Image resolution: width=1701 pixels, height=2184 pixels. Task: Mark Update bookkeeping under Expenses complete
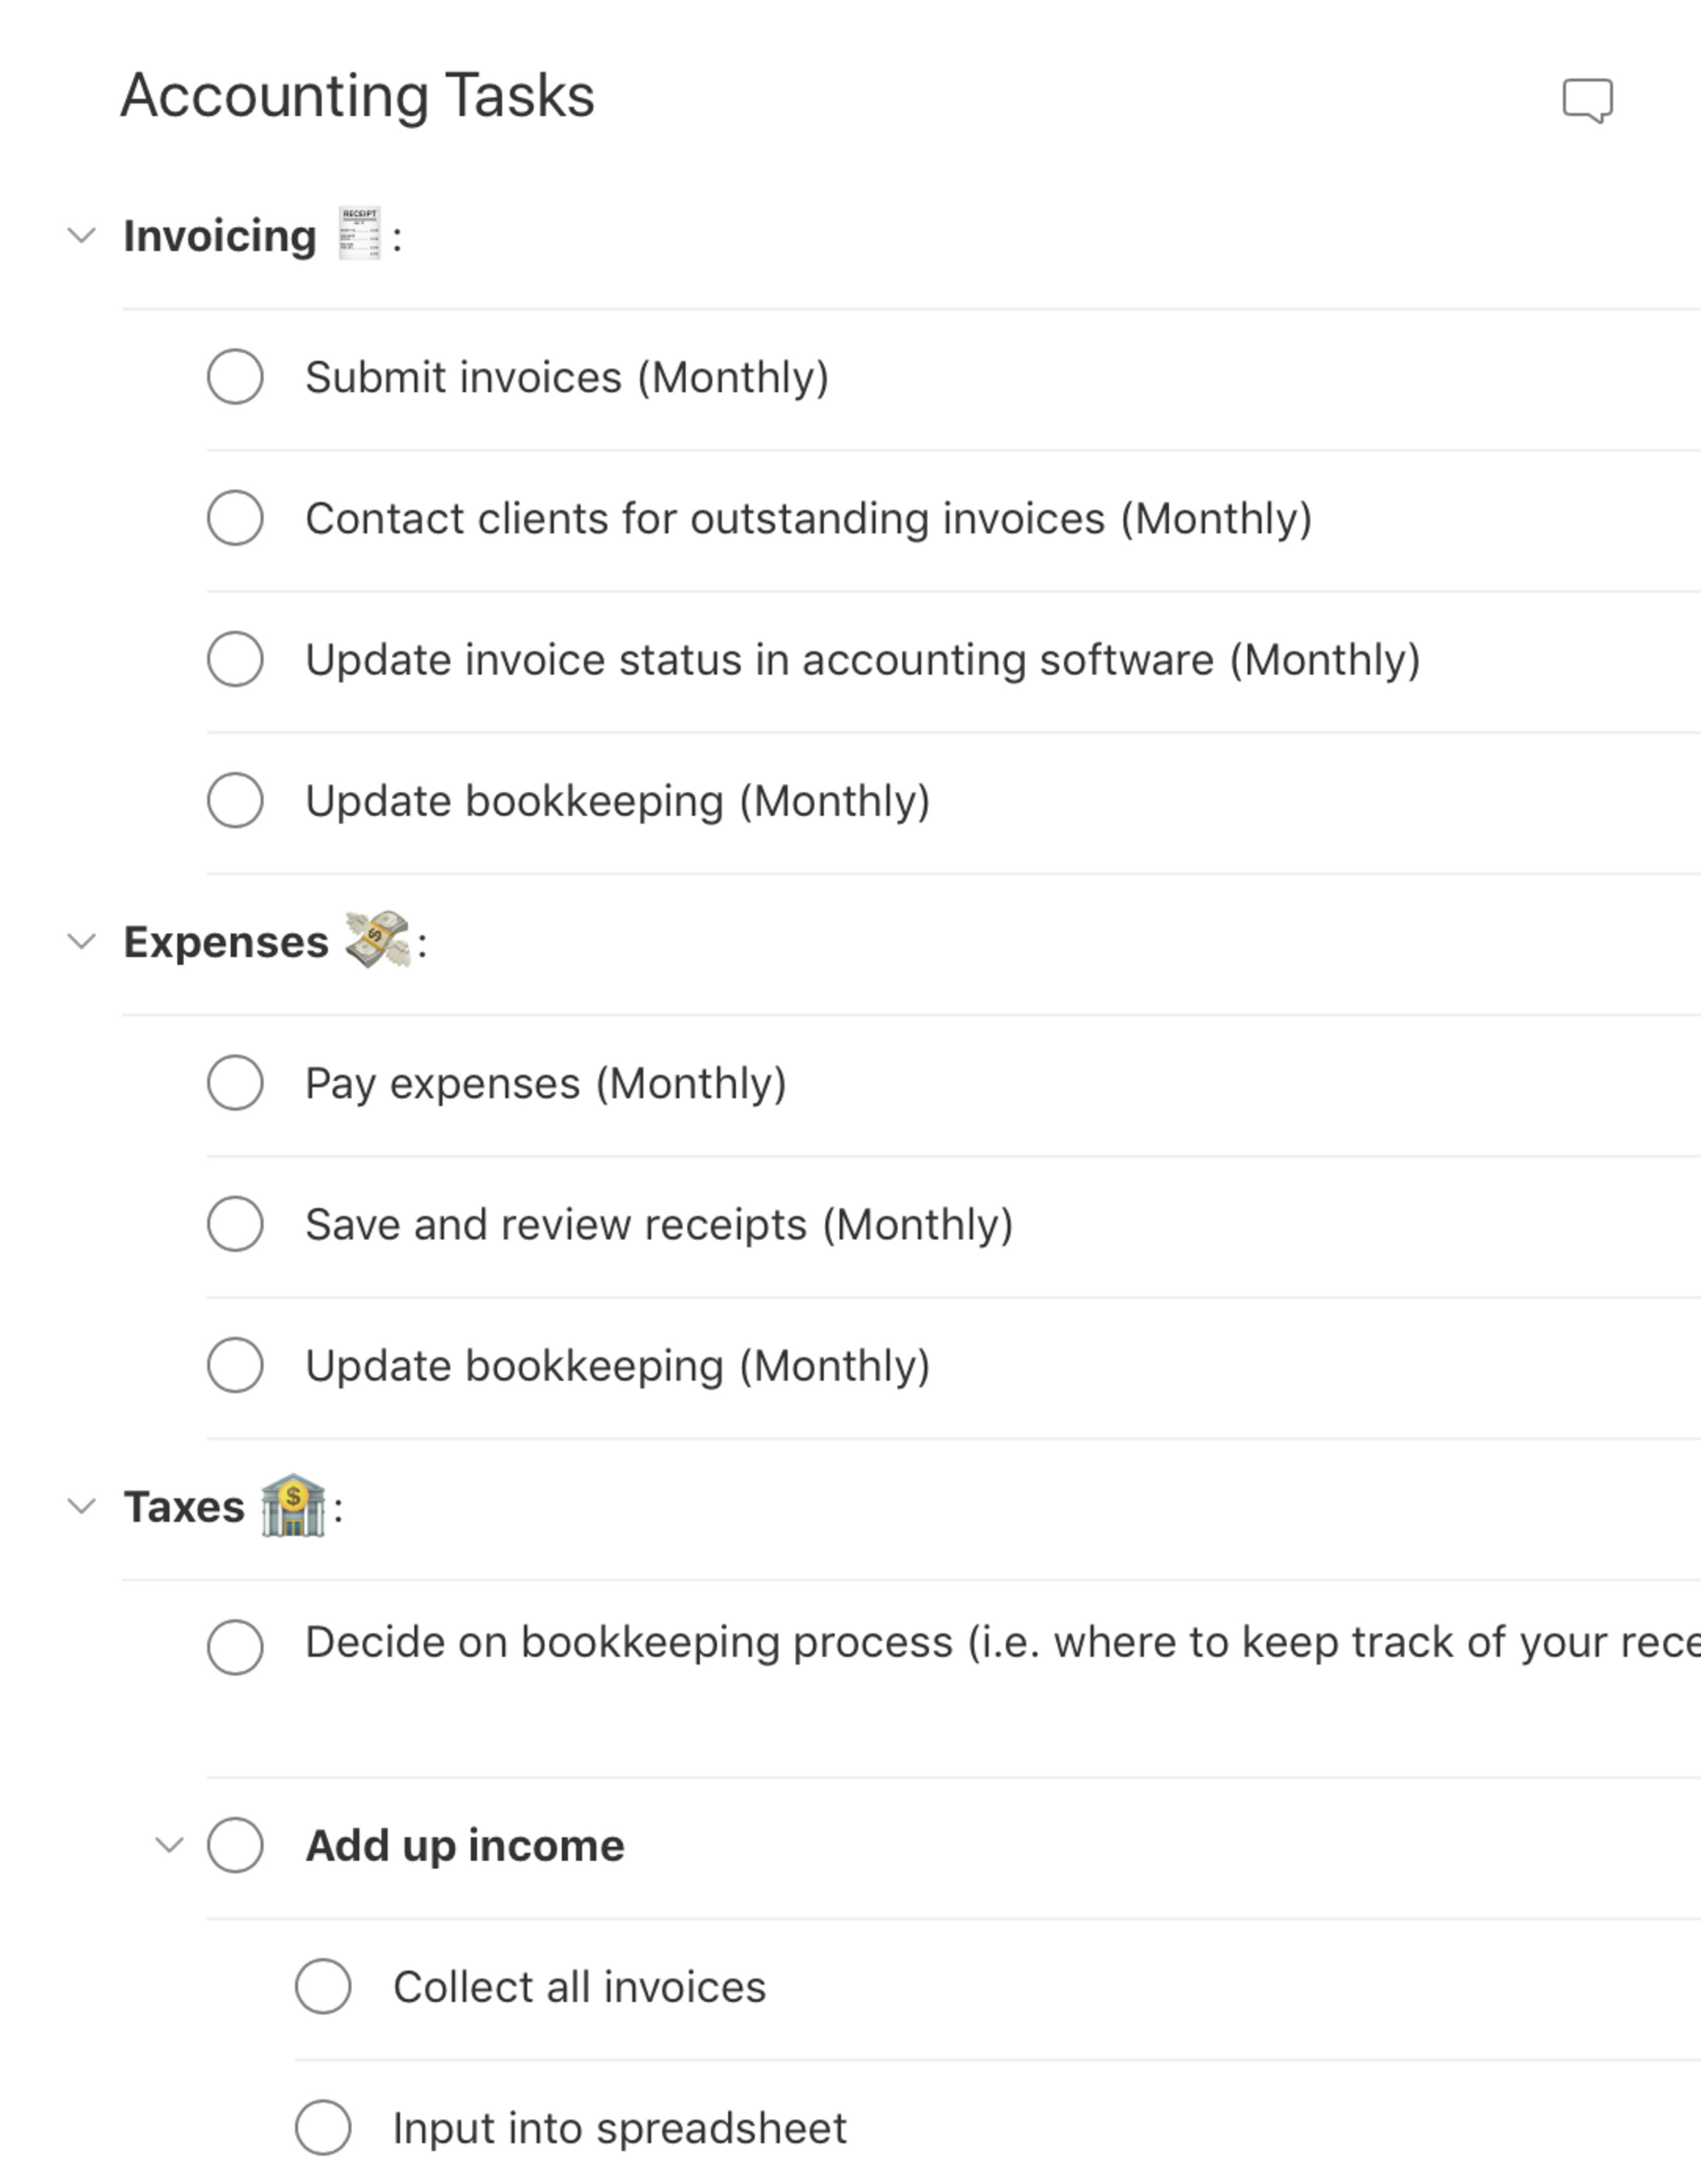235,1365
